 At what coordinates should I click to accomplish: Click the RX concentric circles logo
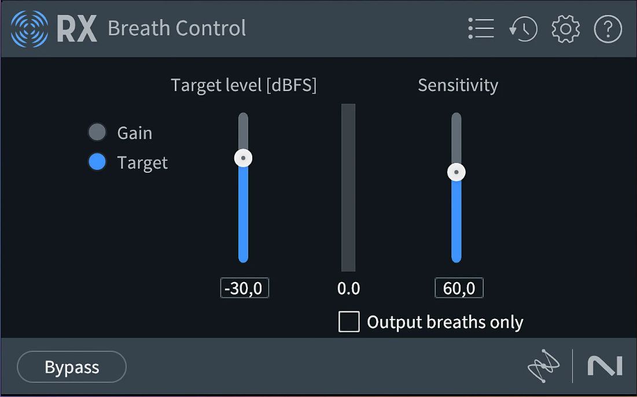tap(30, 28)
